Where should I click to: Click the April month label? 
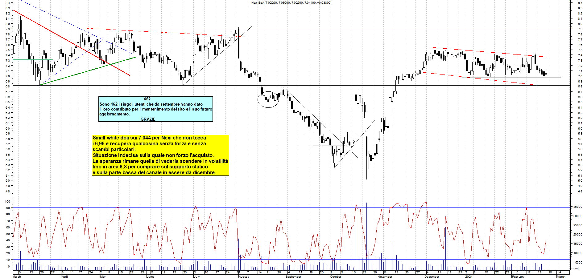(x=64, y=276)
